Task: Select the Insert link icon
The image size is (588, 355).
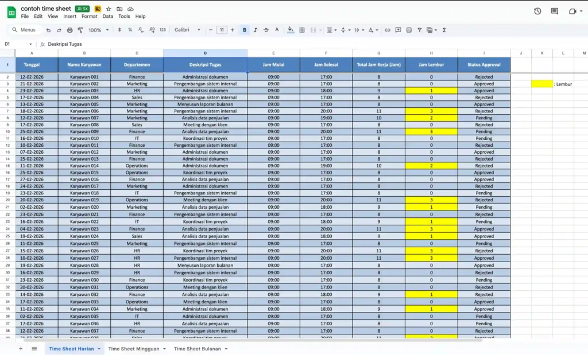Action: (388, 30)
